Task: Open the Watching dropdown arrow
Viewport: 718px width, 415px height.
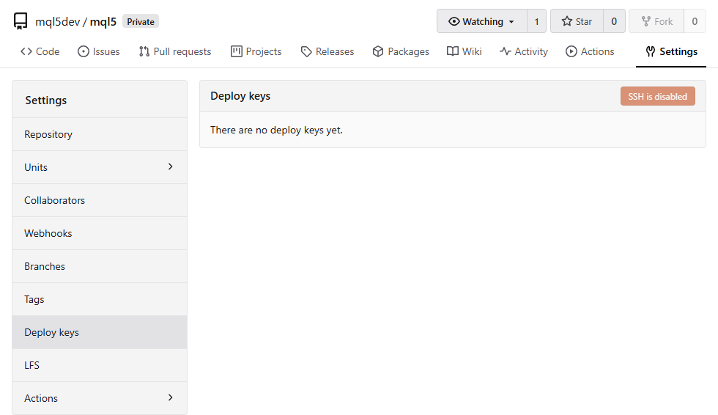Action: [x=511, y=22]
